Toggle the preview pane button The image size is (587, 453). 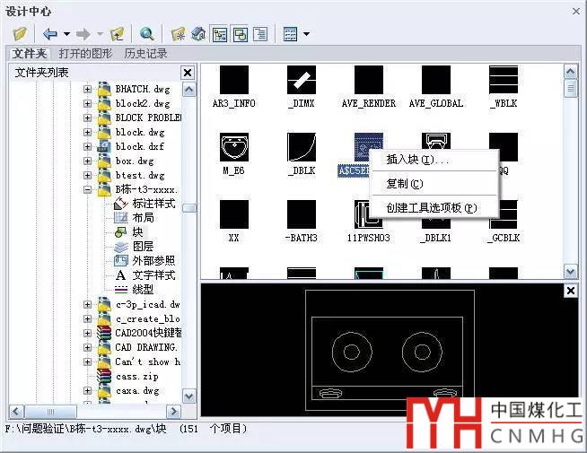point(240,34)
